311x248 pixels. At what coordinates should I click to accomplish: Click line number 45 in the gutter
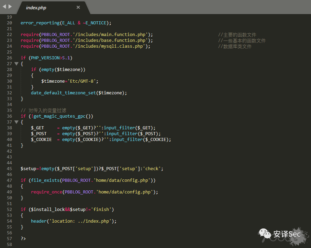(x=9, y=169)
